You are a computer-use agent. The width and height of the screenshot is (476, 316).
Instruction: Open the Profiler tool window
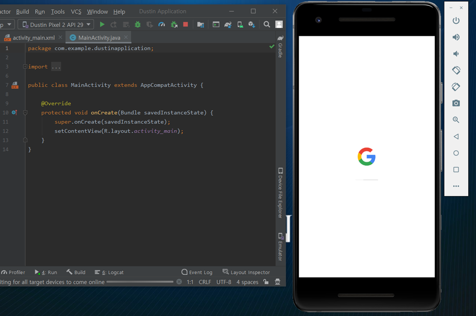tap(13, 272)
